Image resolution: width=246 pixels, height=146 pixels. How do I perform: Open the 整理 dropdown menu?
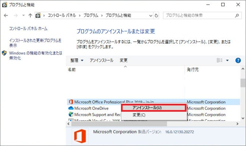pos(77,60)
